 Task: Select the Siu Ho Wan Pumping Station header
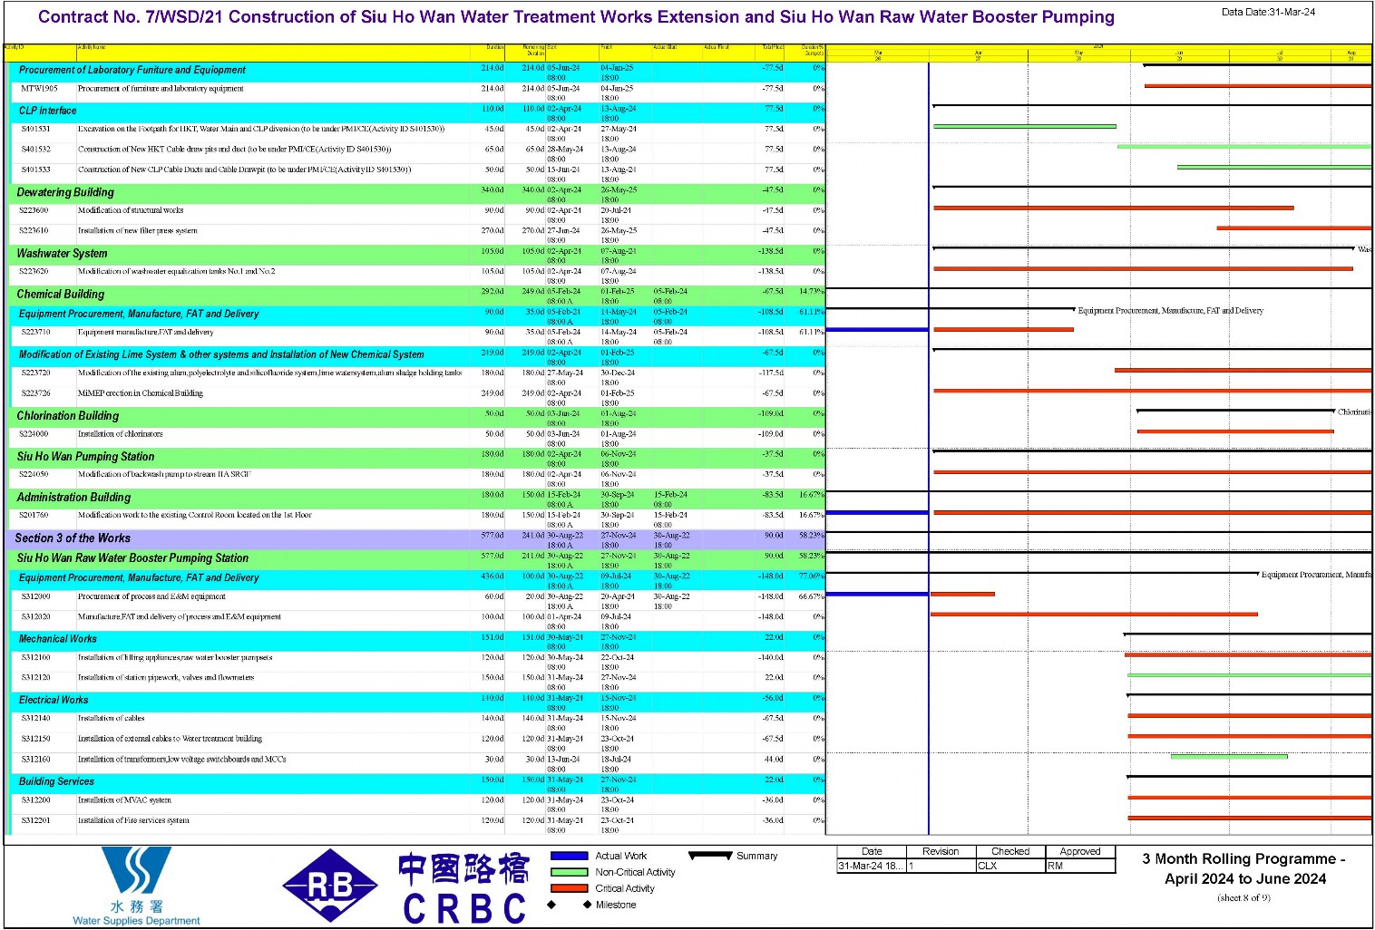point(417,457)
